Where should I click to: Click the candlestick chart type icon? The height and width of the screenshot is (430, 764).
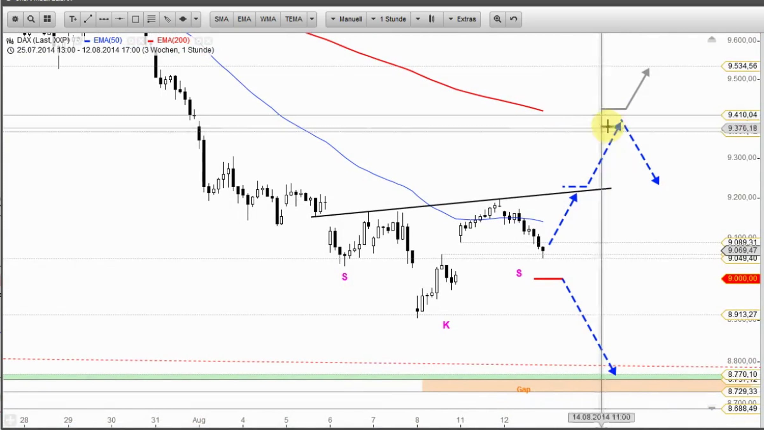(x=432, y=19)
